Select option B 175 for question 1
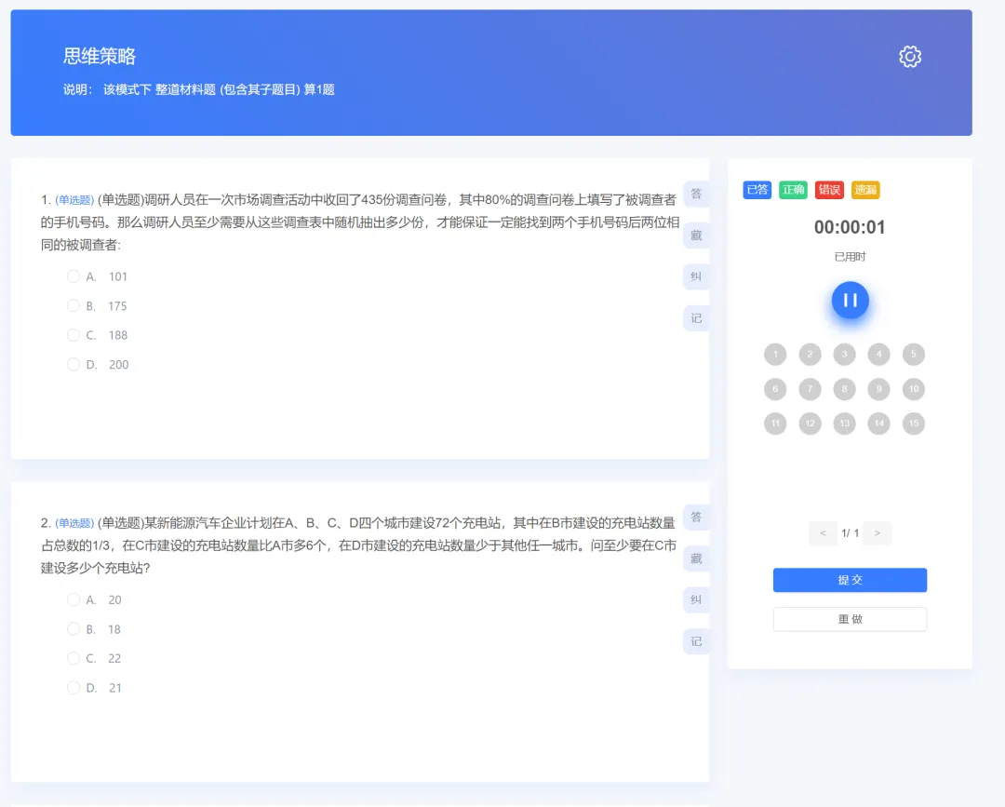 74,305
